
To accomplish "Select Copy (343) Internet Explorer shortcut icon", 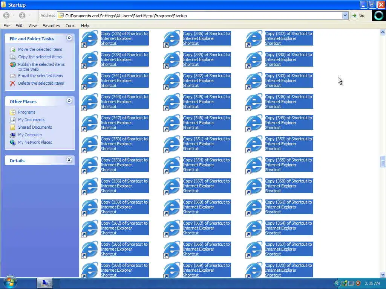I will 254,81.
